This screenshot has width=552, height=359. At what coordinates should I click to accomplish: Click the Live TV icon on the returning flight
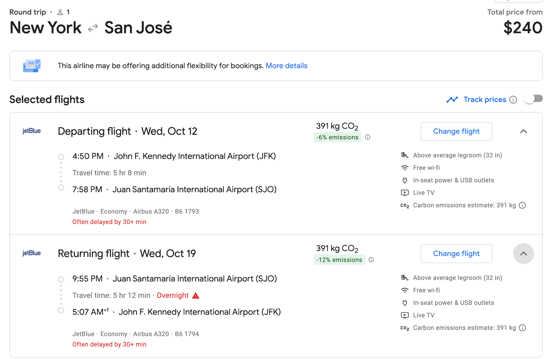point(405,315)
